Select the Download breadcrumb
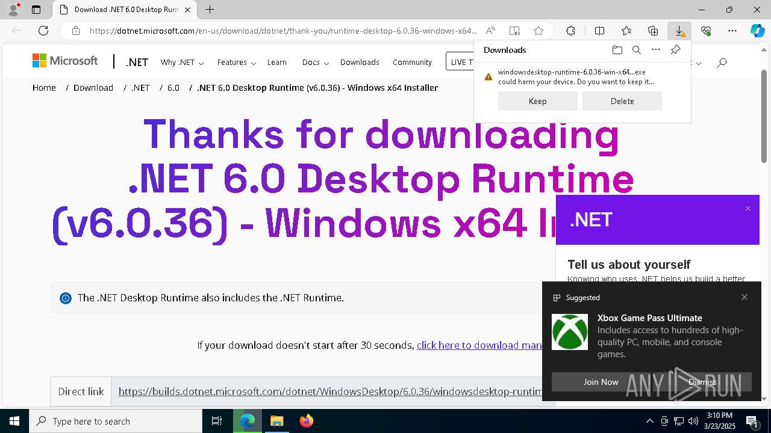This screenshot has width=771, height=433. coord(93,88)
